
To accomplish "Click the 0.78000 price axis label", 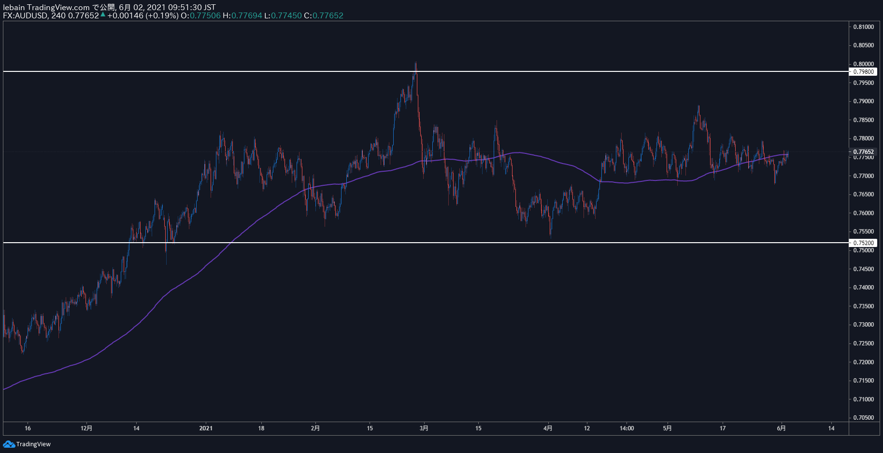I will [863, 138].
